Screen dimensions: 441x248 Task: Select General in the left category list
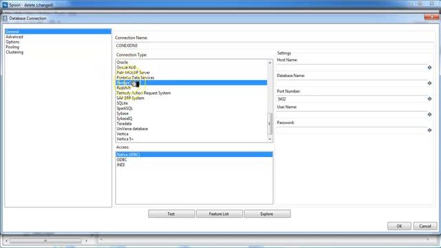58,32
